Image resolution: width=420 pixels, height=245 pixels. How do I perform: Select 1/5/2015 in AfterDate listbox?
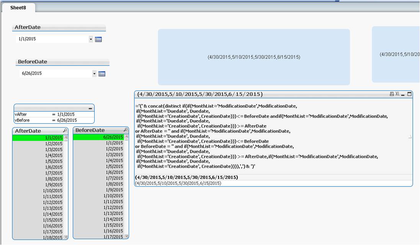point(38,161)
